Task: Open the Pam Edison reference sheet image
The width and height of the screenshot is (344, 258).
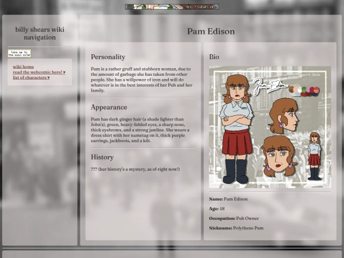Action: (x=270, y=127)
